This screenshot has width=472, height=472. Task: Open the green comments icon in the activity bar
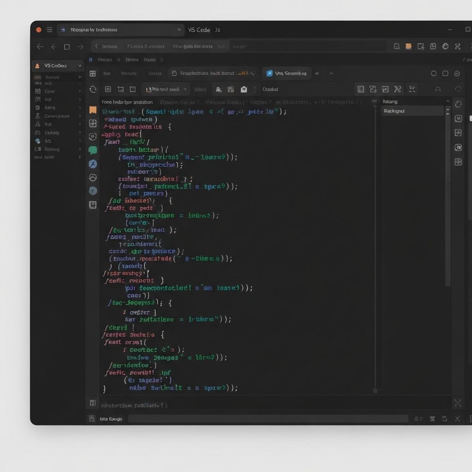pos(93,150)
